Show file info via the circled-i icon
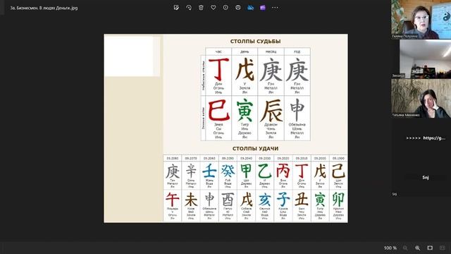 225,8
